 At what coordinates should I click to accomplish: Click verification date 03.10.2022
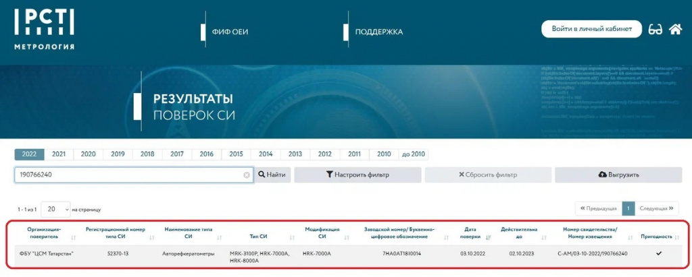[473, 253]
